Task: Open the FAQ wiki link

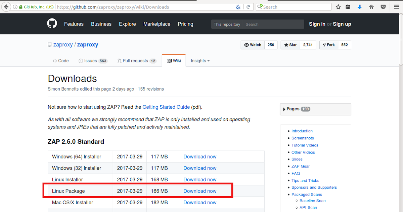Action: pos(296,173)
